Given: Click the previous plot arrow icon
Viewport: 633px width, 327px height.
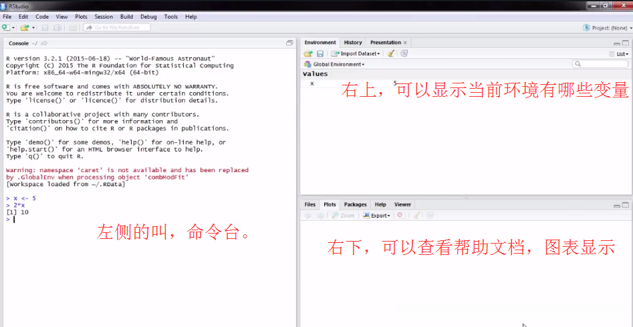Looking at the screenshot, I should (308, 216).
